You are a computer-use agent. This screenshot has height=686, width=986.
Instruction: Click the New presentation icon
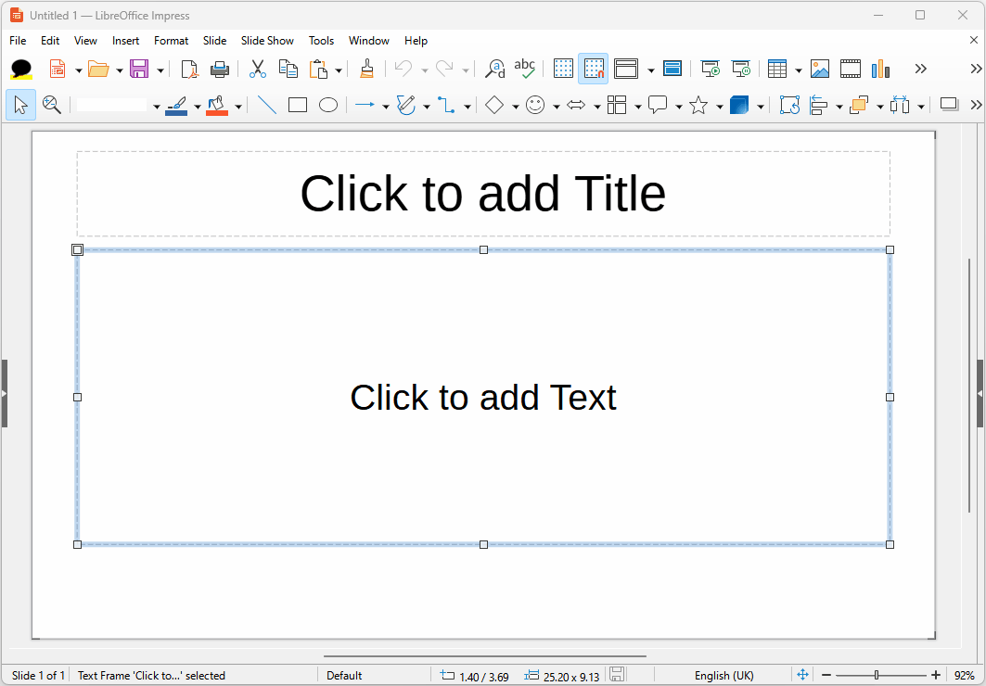click(x=58, y=70)
